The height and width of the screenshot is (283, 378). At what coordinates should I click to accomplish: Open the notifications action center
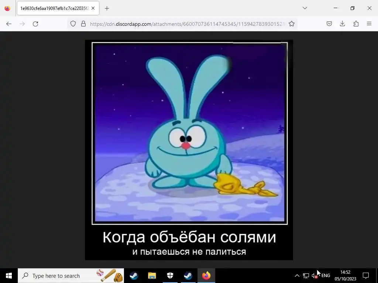pyautogui.click(x=366, y=276)
